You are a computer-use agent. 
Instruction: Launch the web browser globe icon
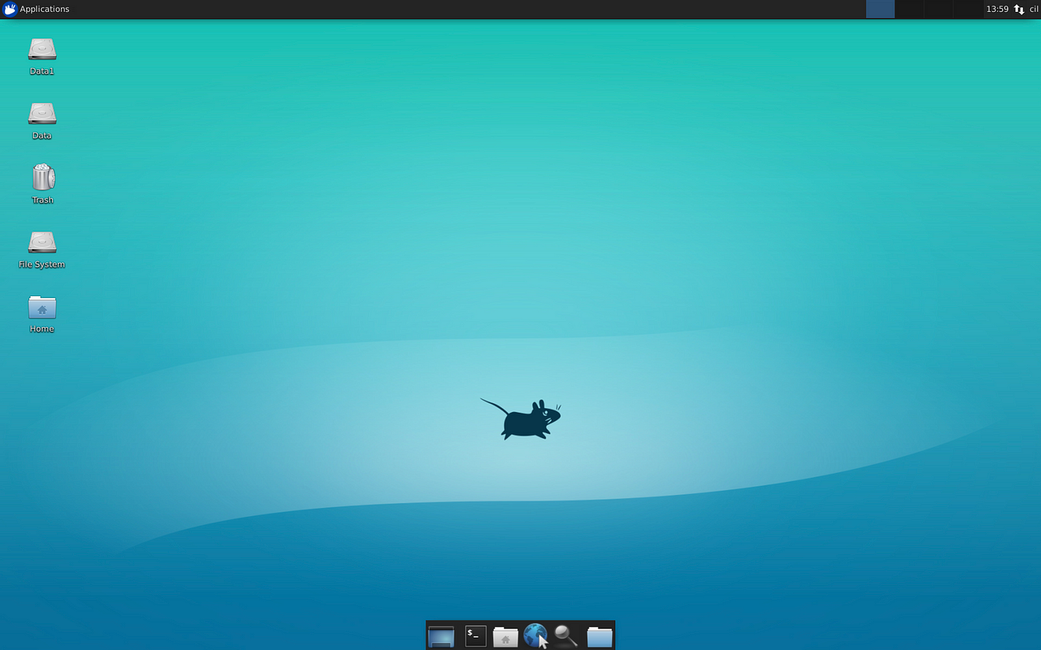(x=535, y=636)
